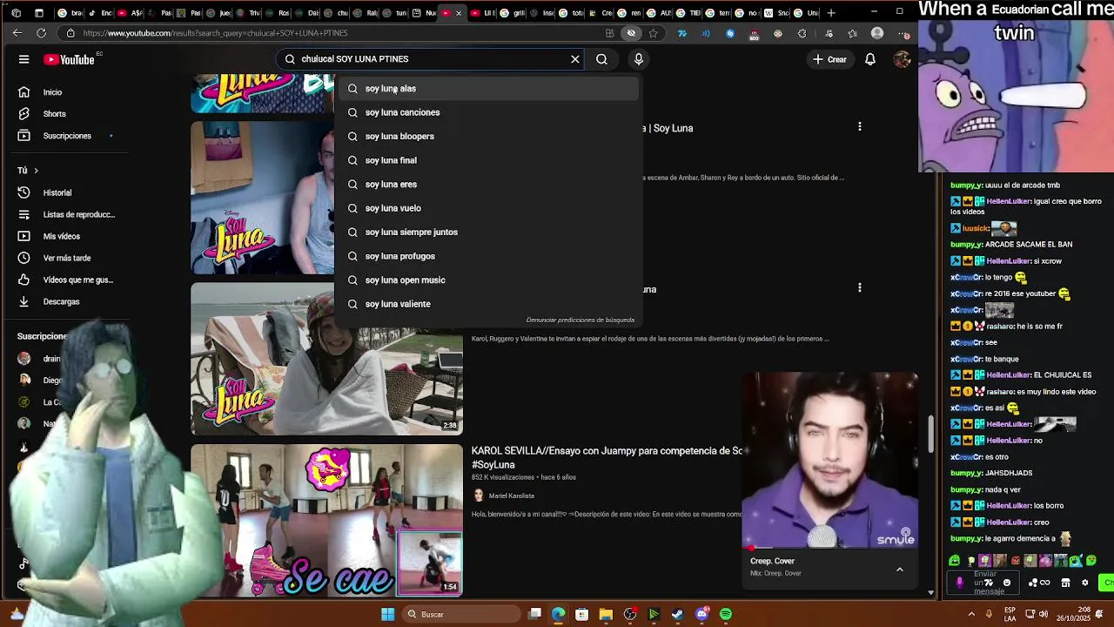Viewport: 1114px width, 627px height.
Task: Open Inicio in the YouTube sidebar
Action: pos(70,92)
